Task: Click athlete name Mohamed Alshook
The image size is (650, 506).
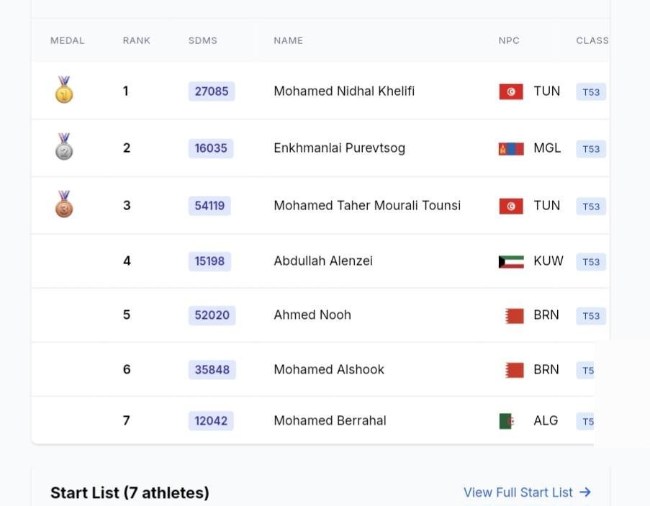Action: [329, 370]
